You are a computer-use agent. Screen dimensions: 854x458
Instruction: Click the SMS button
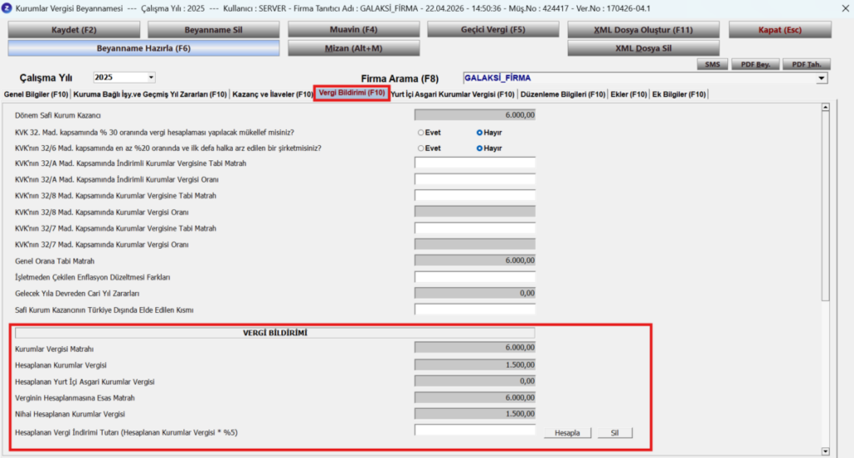[712, 64]
